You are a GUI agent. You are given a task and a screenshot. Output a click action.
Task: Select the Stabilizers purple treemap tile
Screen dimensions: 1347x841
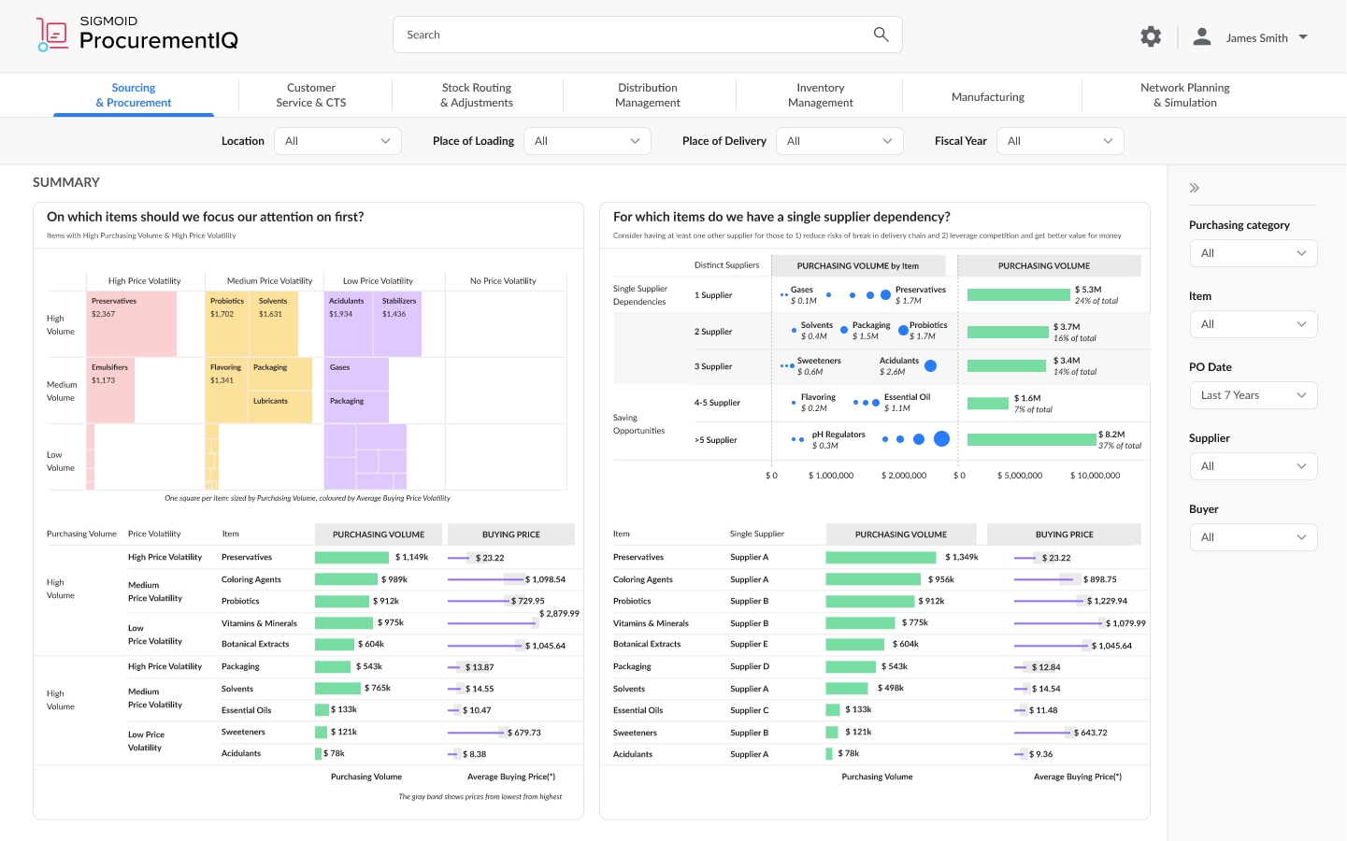point(399,324)
